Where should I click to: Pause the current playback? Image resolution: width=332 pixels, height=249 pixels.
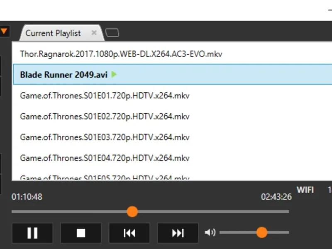click(32, 233)
